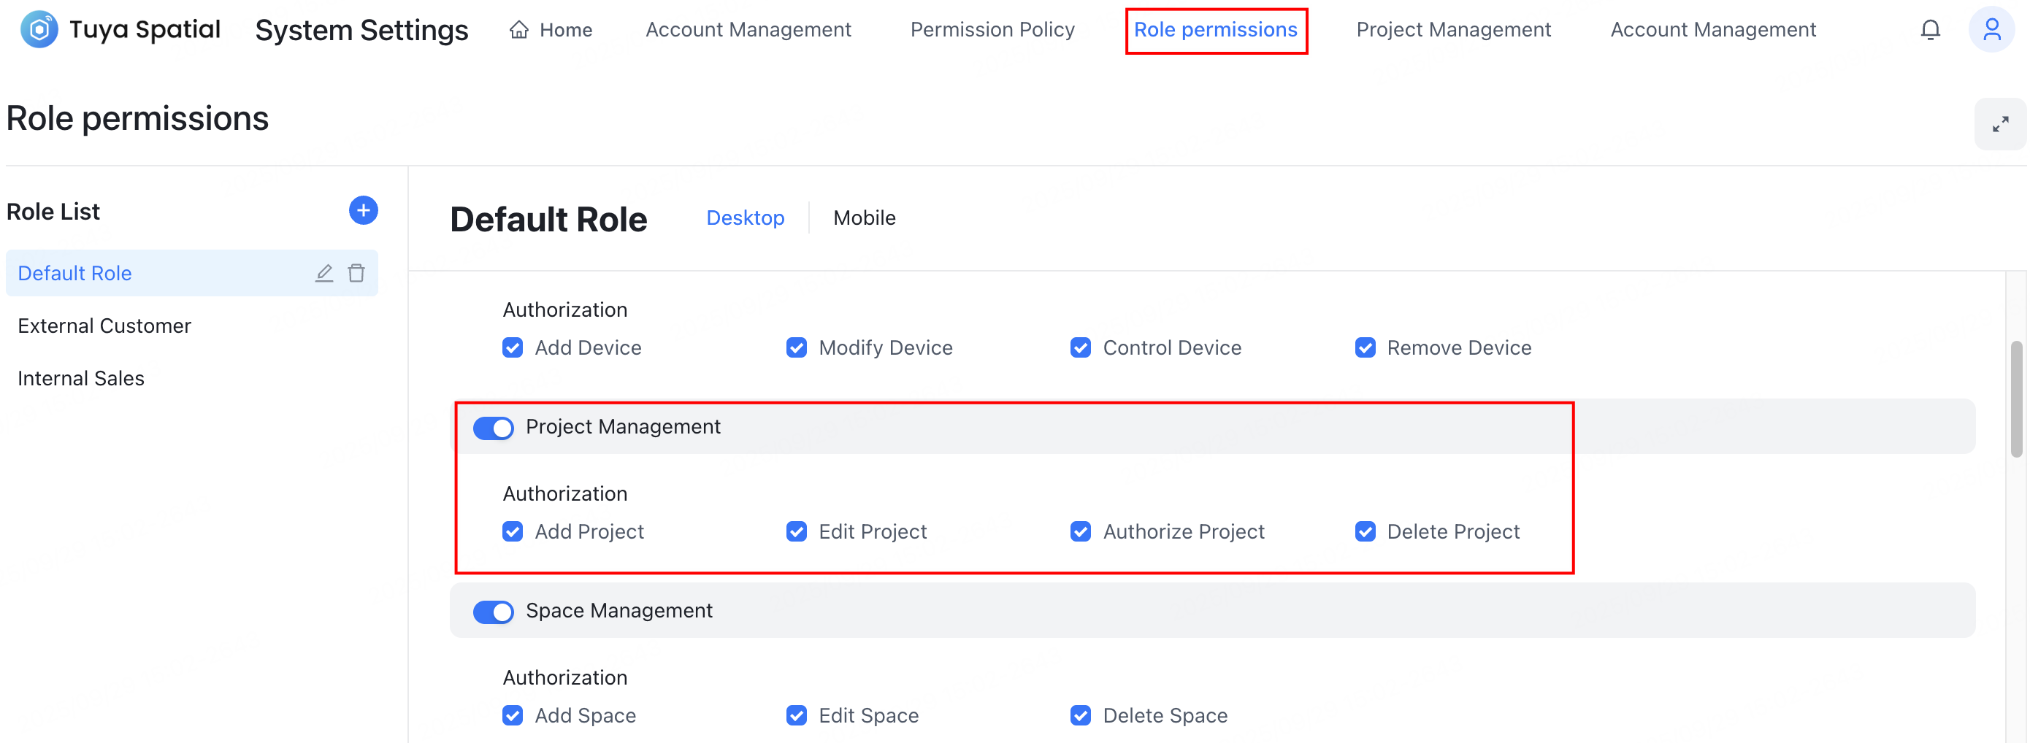
Task: Expand page to fullscreen with the arrows icon
Action: click(x=2000, y=123)
